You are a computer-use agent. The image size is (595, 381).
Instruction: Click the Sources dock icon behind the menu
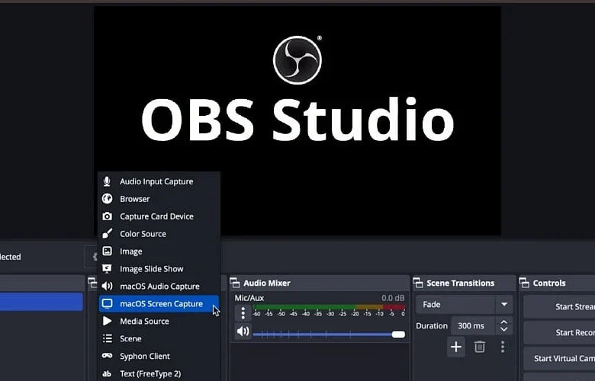click(92, 283)
